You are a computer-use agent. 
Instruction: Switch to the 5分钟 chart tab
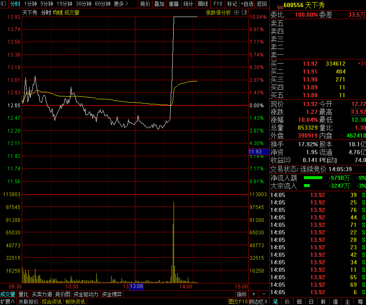tap(47, 4)
